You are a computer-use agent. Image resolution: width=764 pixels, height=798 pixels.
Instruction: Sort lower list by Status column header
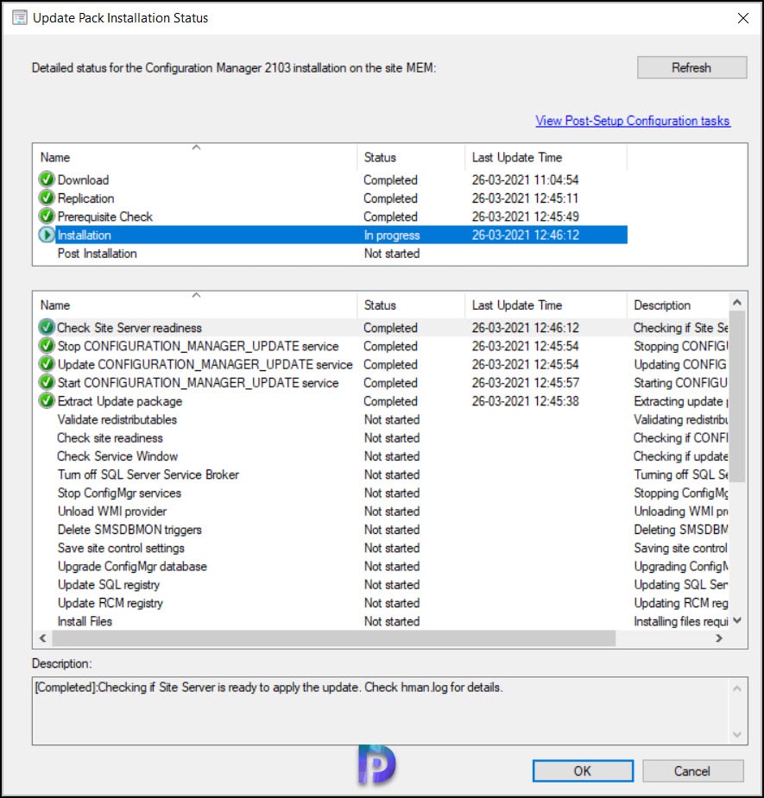411,305
